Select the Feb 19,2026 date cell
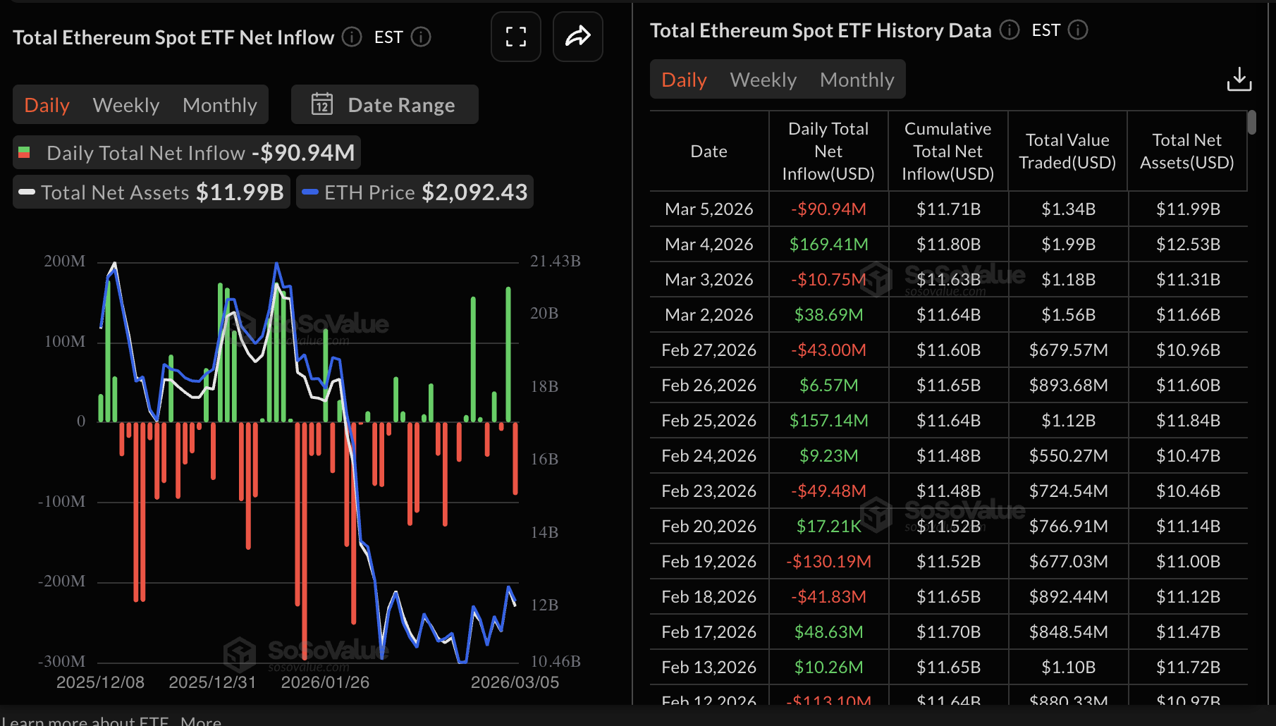Screen dimensions: 1276x726 coord(709,562)
